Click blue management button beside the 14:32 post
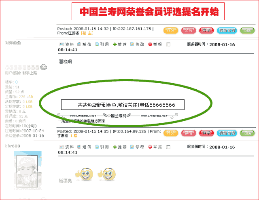 (x=227, y=31)
